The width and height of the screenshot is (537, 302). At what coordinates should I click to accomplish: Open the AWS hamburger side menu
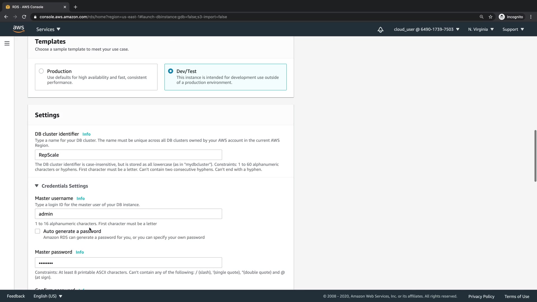point(7,43)
